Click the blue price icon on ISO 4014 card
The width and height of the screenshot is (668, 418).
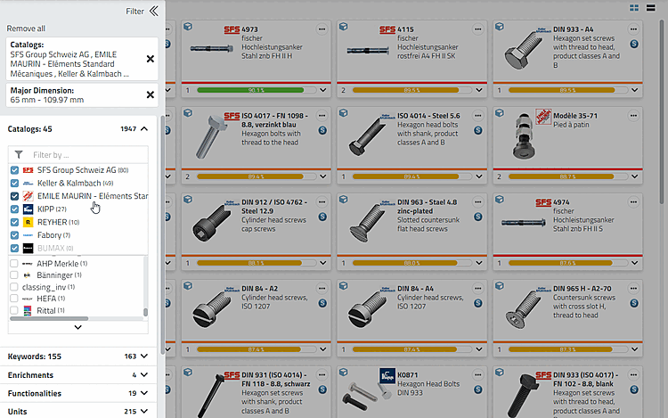coord(478,130)
